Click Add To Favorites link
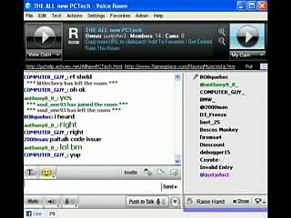Image resolution: width=291 pixels, height=218 pixels. 166,42
